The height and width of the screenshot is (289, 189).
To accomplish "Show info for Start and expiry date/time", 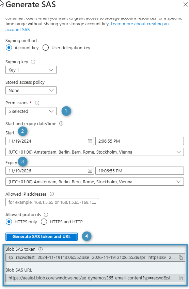I will (x=61, y=123).
